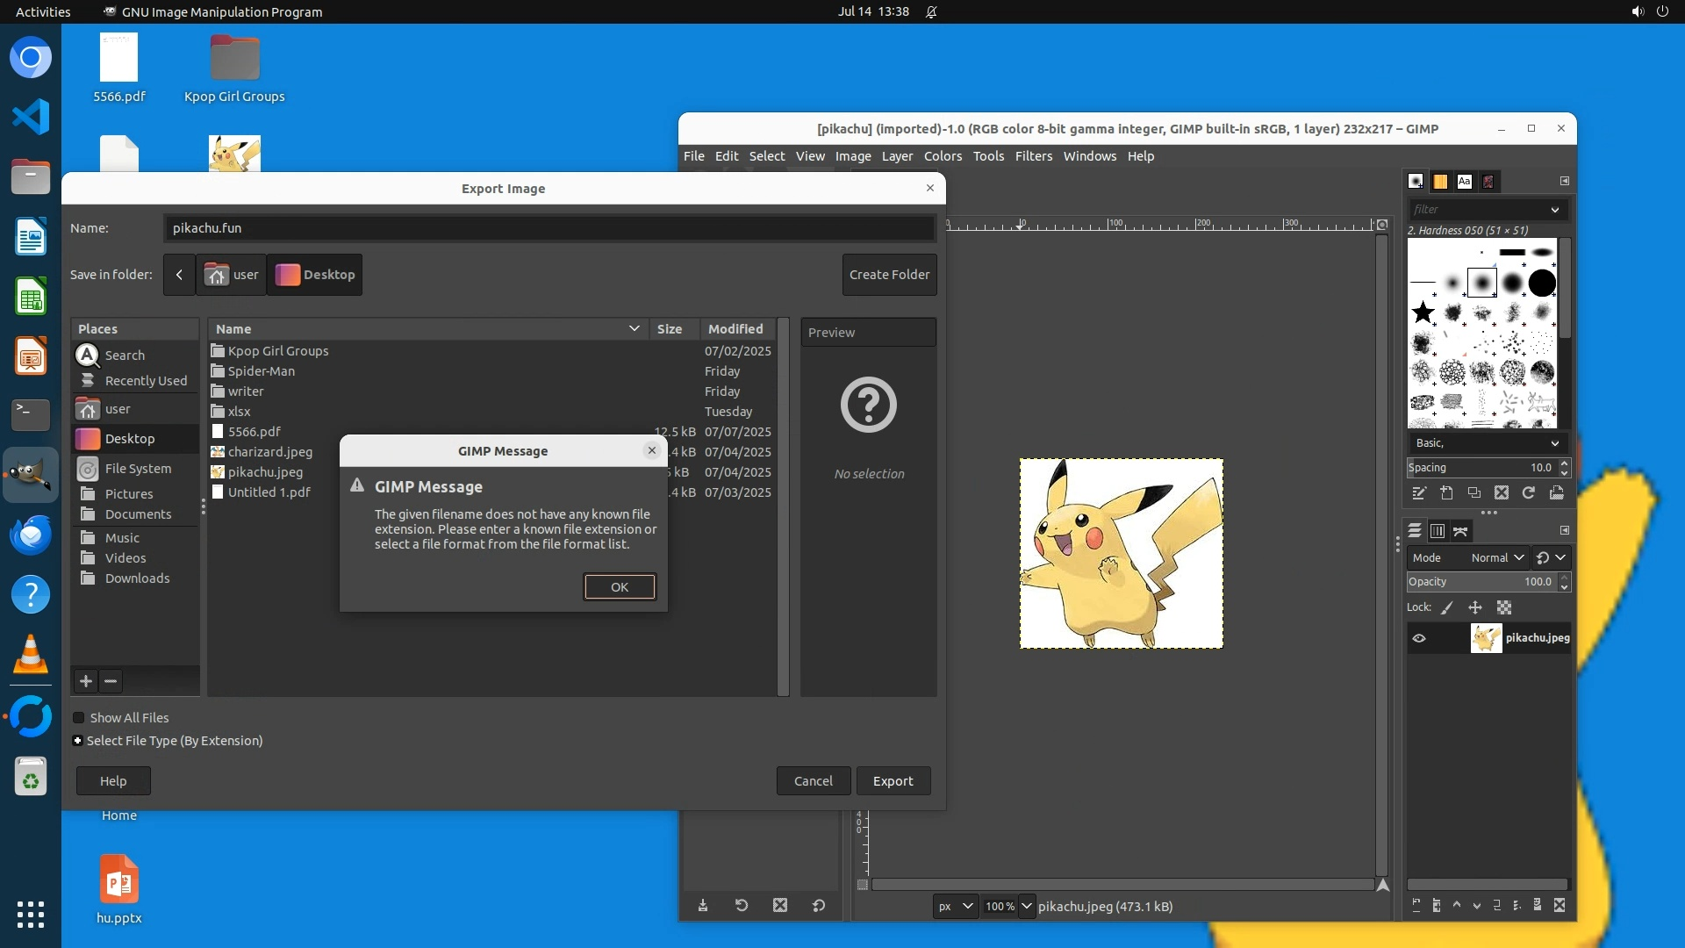This screenshot has width=1685, height=948.
Task: Click the Create Folder button
Action: [x=889, y=275]
